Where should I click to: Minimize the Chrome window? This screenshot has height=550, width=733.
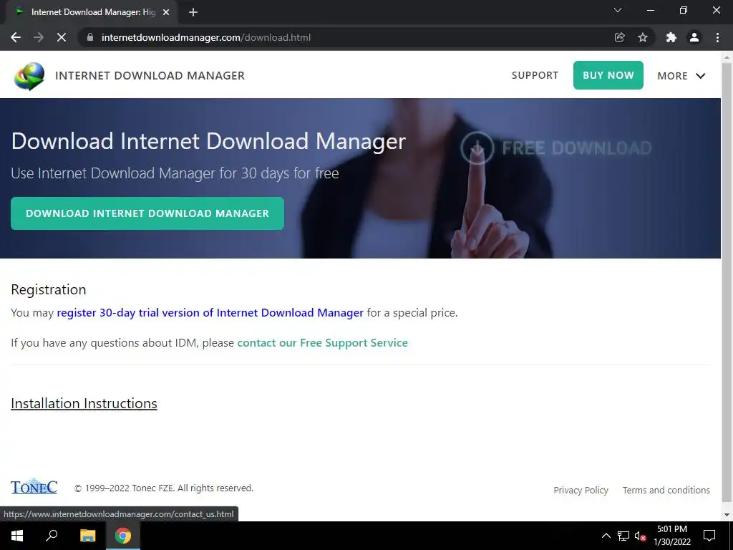point(650,10)
